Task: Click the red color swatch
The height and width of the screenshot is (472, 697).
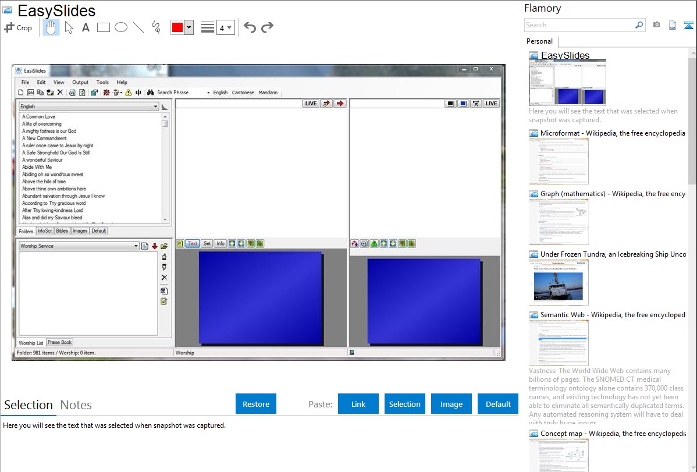Action: [x=177, y=27]
